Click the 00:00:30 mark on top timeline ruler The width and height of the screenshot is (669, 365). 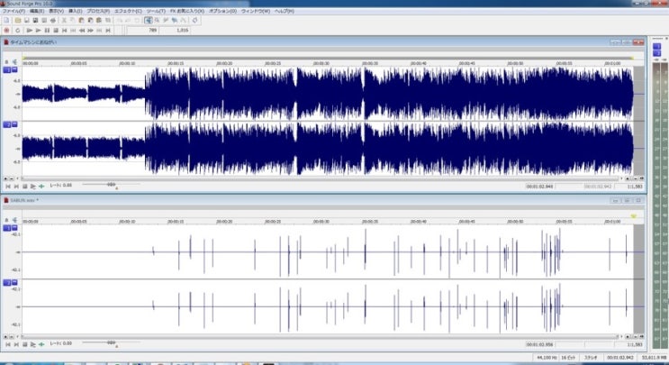click(x=321, y=63)
